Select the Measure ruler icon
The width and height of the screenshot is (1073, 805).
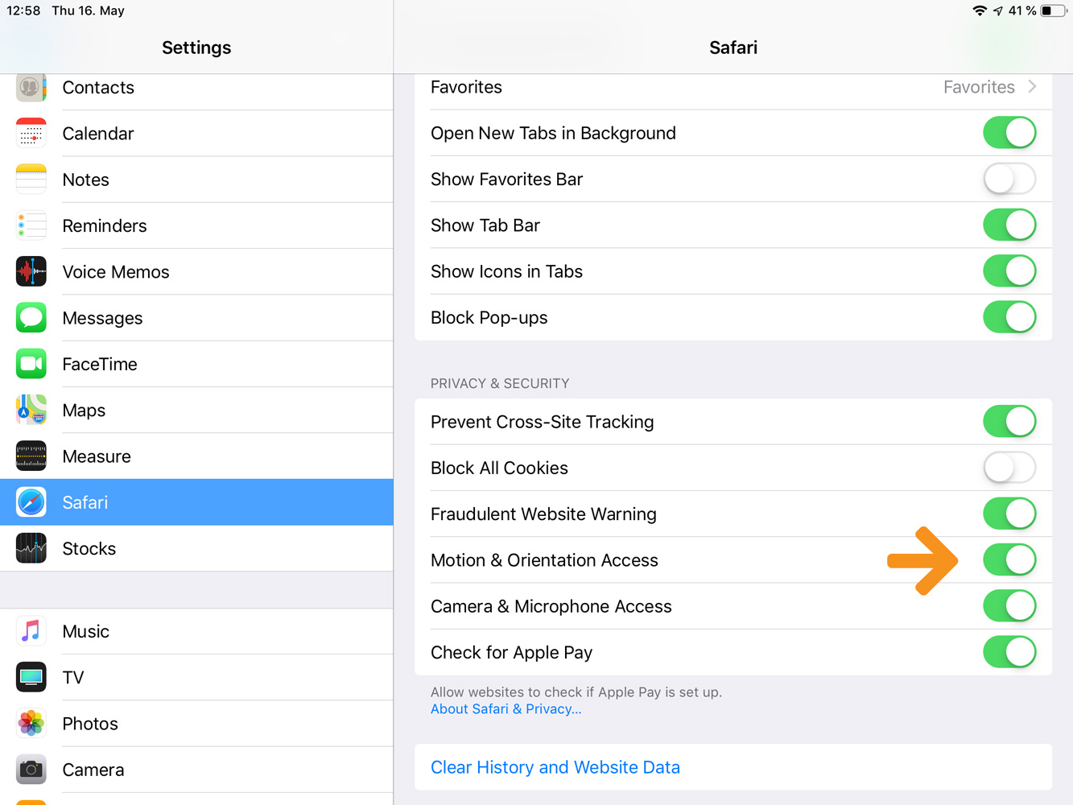click(x=31, y=456)
